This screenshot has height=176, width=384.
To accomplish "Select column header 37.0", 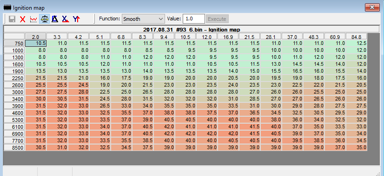I will pos(292,37).
